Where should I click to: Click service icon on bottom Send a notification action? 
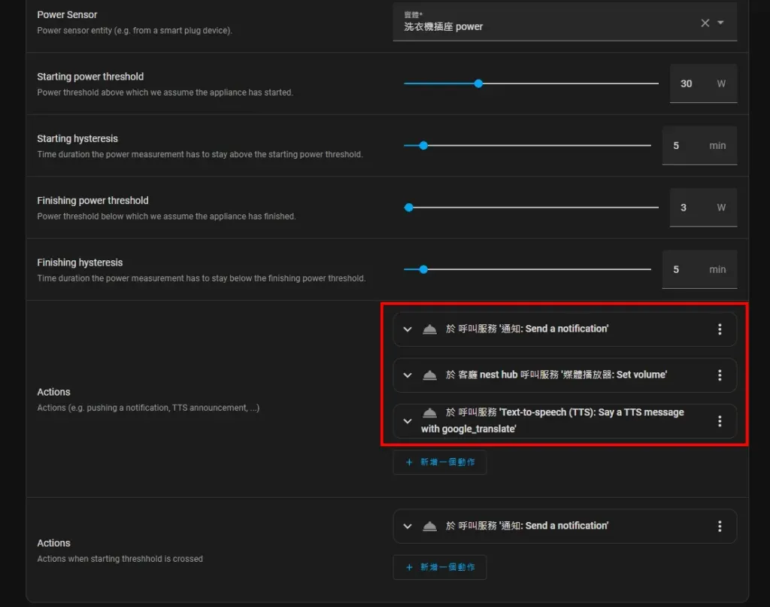point(429,527)
